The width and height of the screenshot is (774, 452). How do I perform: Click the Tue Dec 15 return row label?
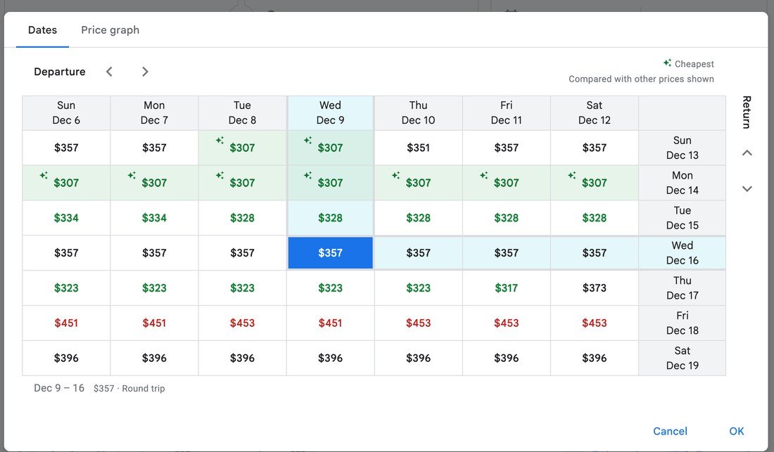(683, 218)
